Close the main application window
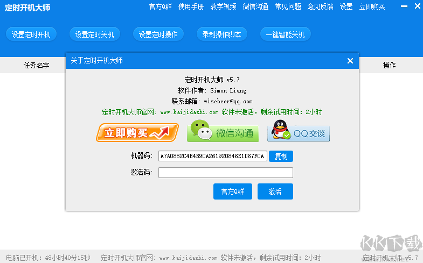This screenshot has height=263, width=423. coord(417,6)
